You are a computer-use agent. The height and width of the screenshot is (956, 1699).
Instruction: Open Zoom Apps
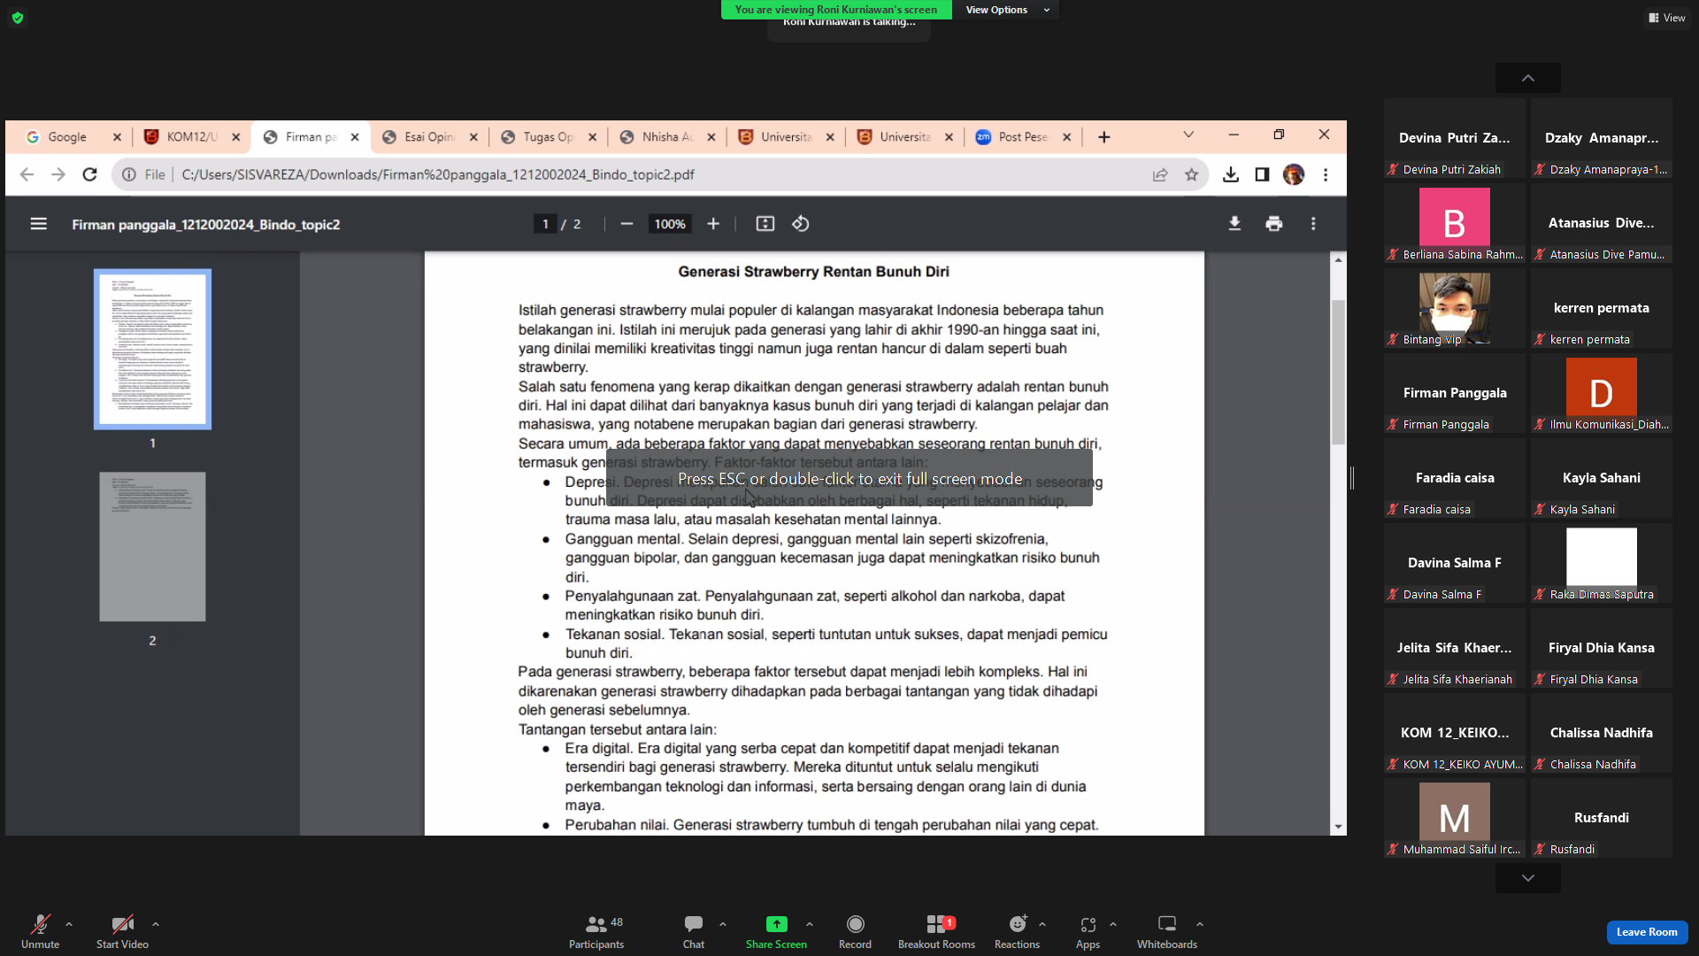pos(1088,932)
